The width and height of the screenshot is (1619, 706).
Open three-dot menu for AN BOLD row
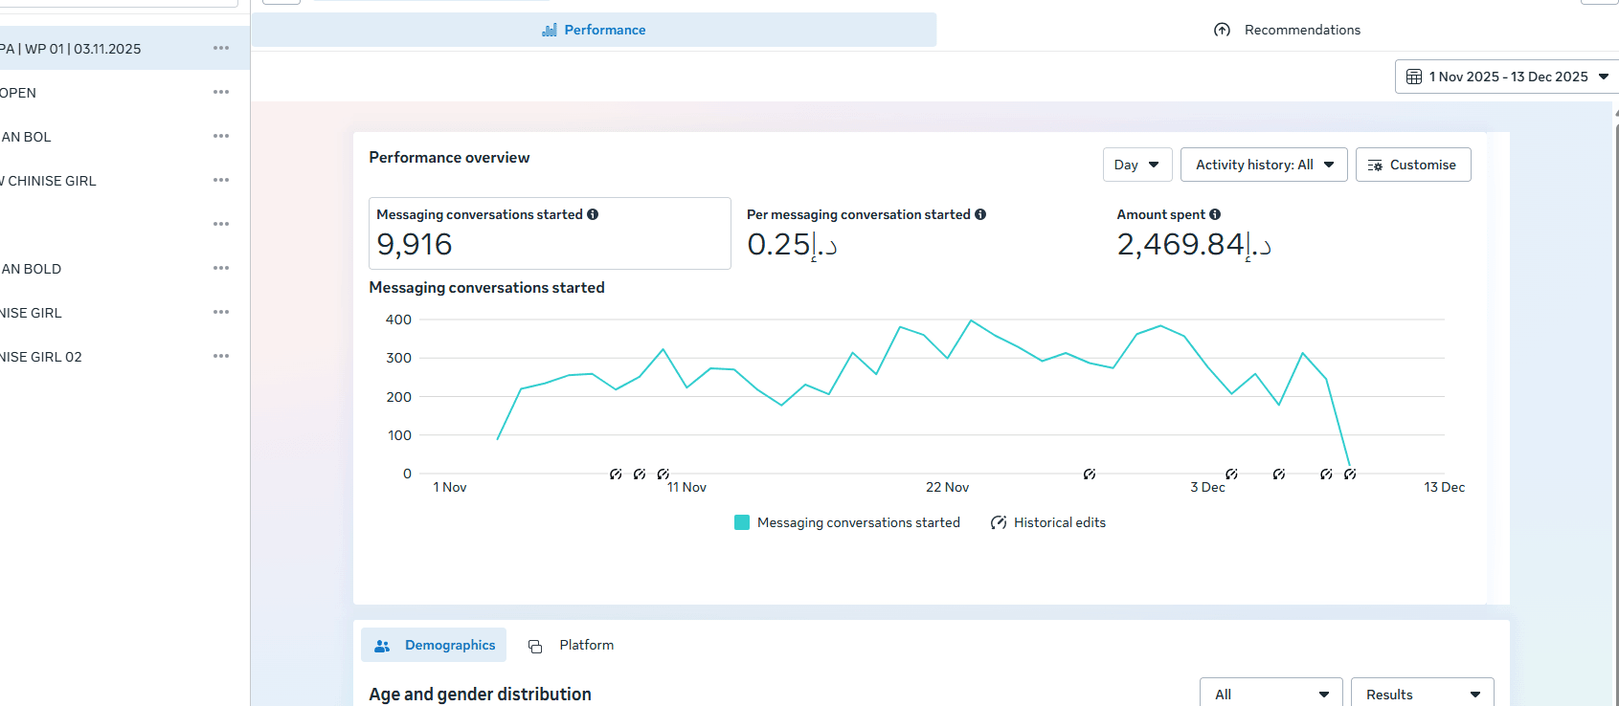[x=221, y=268]
